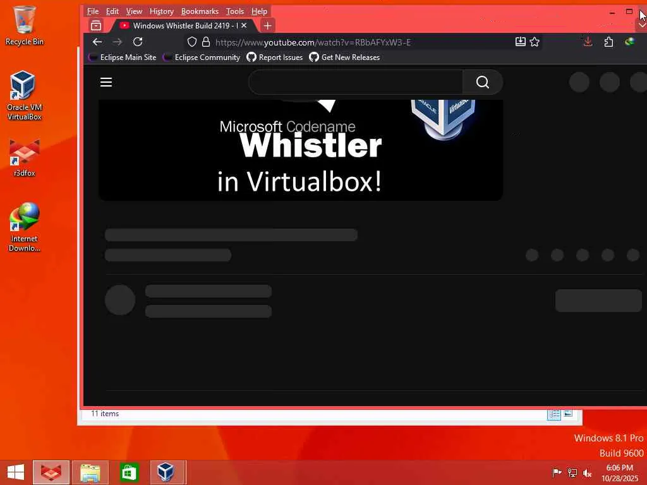
Task: Click the muted volume tray icon
Action: (587, 472)
